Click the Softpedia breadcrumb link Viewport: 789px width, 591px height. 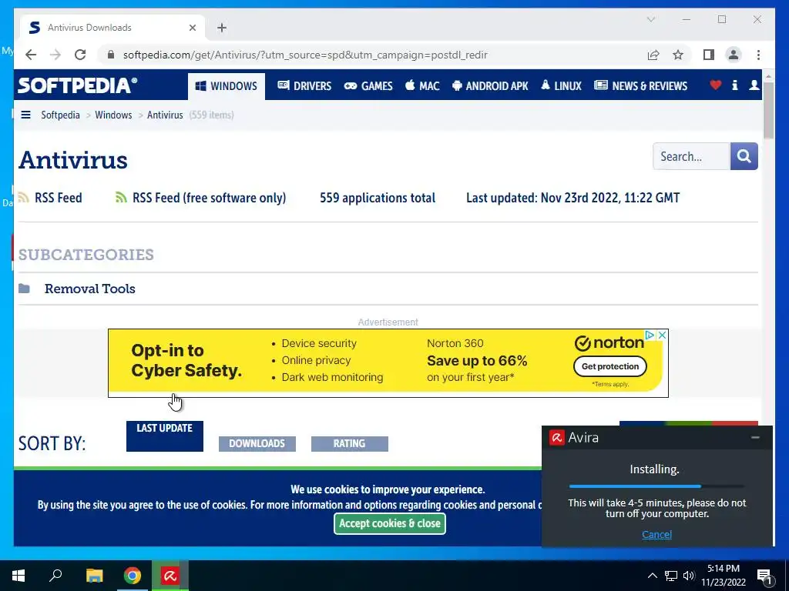click(x=60, y=115)
